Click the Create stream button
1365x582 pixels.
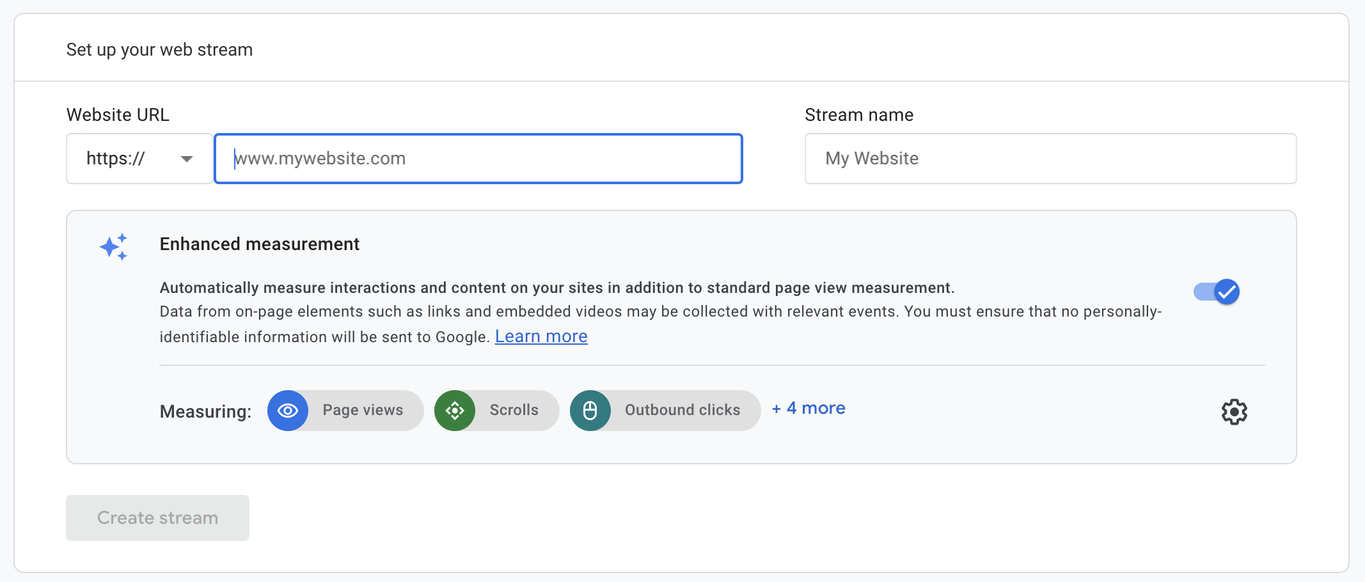click(x=157, y=518)
